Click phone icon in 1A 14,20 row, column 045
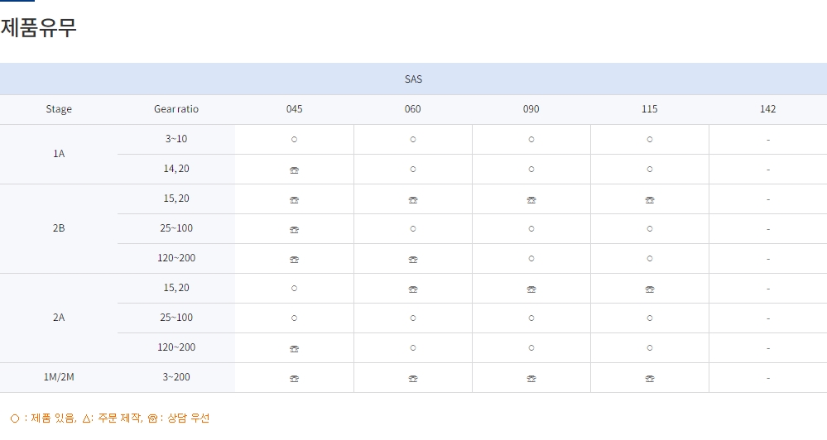This screenshot has width=827, height=440. coord(294,170)
